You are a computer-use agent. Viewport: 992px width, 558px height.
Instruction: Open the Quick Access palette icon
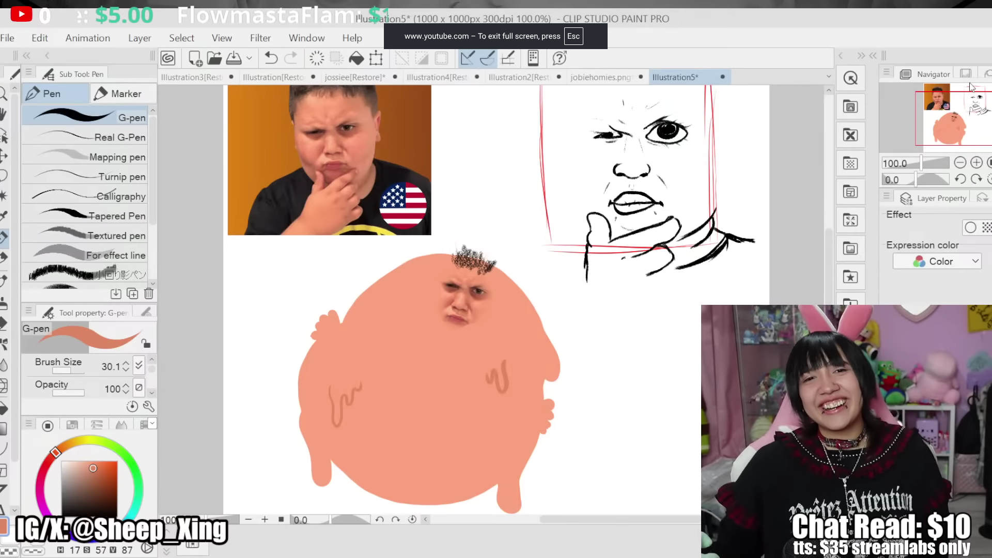click(850, 78)
